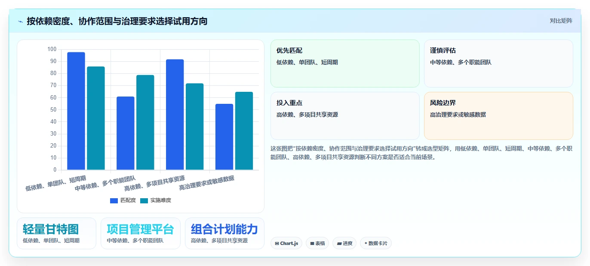Select the 匹配度 bar for 高依赖、多项目共享资源
Viewport: 590px width, 266px height.
[x=175, y=115]
